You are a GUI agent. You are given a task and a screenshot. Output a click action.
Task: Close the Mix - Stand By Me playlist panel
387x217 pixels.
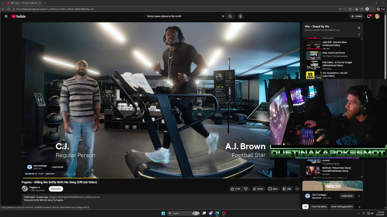tap(359, 28)
